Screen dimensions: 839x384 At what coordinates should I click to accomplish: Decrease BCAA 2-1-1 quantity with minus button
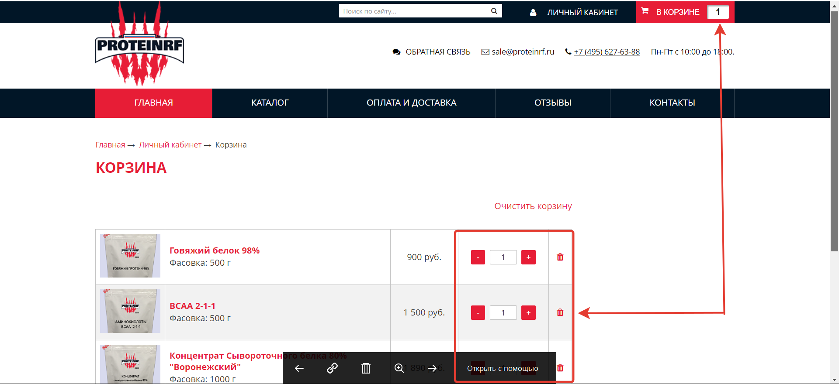(478, 313)
